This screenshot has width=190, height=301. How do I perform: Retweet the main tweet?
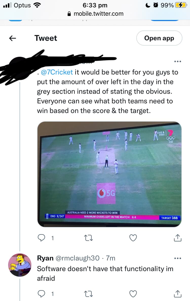click(x=88, y=238)
